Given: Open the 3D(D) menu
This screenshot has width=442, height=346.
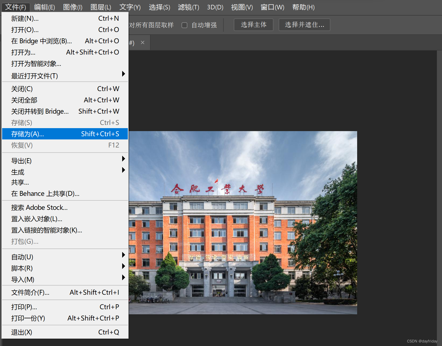Looking at the screenshot, I should click(215, 7).
